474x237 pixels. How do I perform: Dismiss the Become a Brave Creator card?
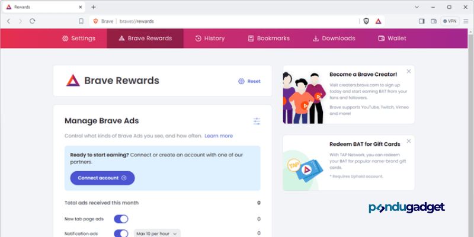click(409, 71)
